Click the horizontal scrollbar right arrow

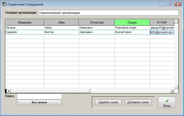click(x=172, y=91)
